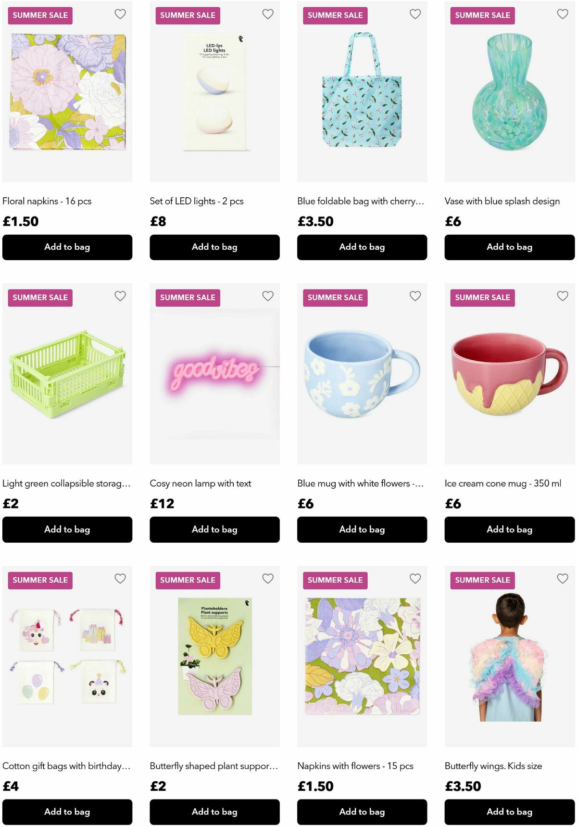Add Floral napkins to bag
This screenshot has width=577, height=827.
[67, 247]
